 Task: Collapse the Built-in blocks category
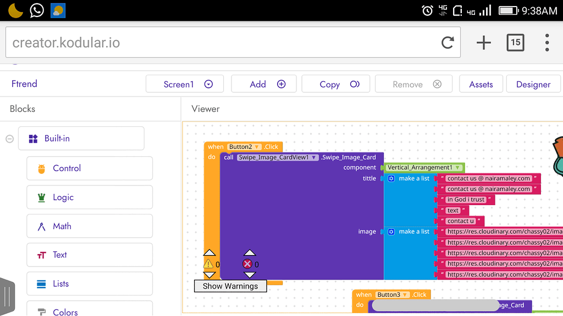click(9, 138)
